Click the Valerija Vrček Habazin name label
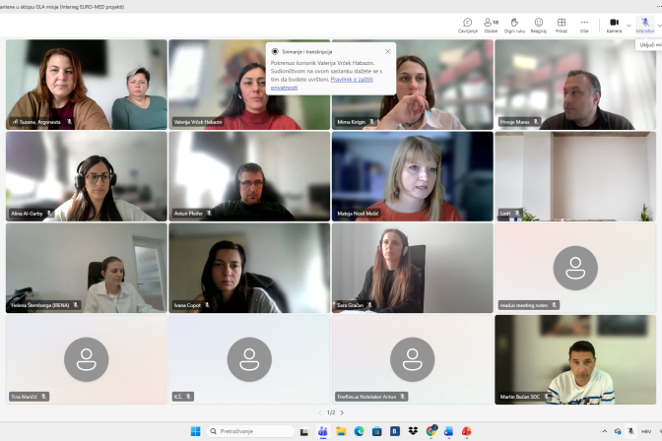This screenshot has height=441, width=662. point(198,122)
